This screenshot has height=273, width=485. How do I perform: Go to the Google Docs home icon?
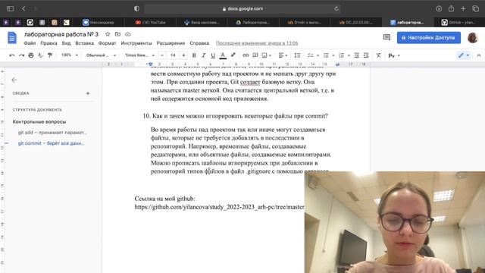click(12, 38)
